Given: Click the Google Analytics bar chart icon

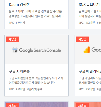Looking at the screenshot, I should click(87, 50).
